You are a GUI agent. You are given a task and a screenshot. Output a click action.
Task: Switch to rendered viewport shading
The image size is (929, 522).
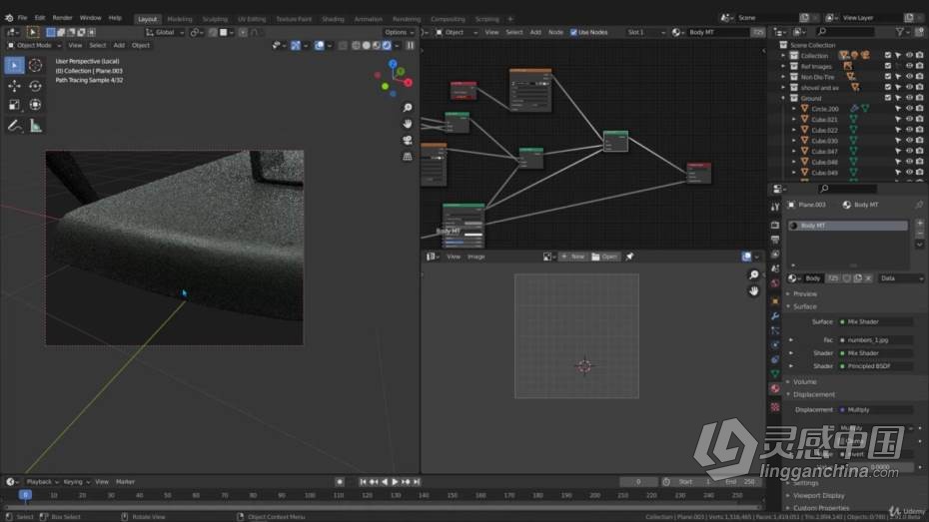387,45
